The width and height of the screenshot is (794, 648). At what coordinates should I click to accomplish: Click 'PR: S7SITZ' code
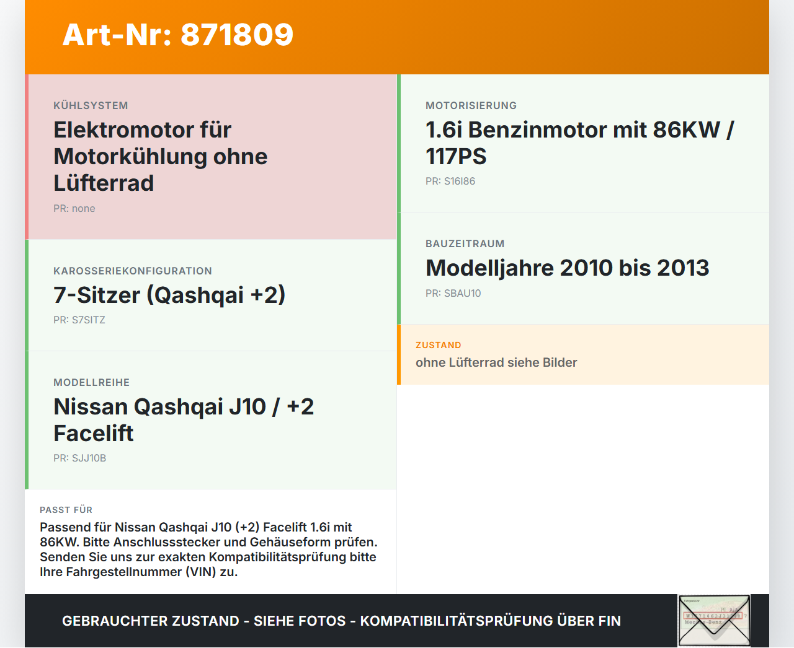(x=79, y=320)
